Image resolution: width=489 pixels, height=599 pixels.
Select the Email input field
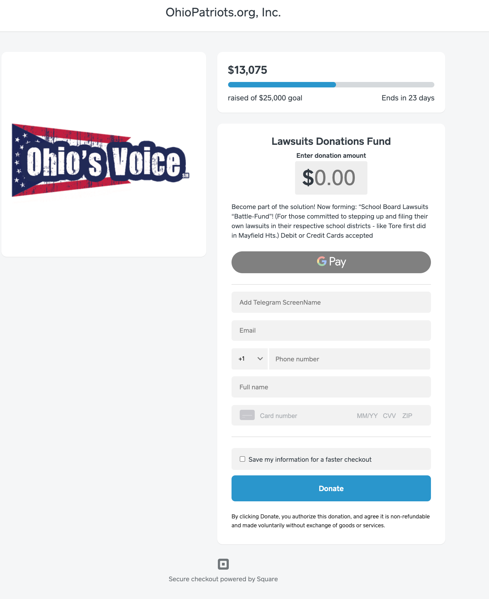point(331,331)
